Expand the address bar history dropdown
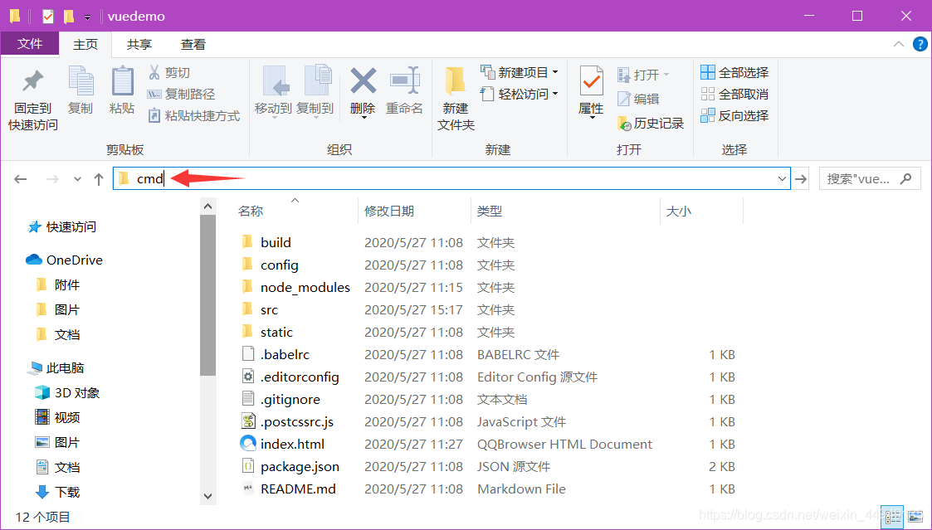The width and height of the screenshot is (932, 530). (783, 179)
